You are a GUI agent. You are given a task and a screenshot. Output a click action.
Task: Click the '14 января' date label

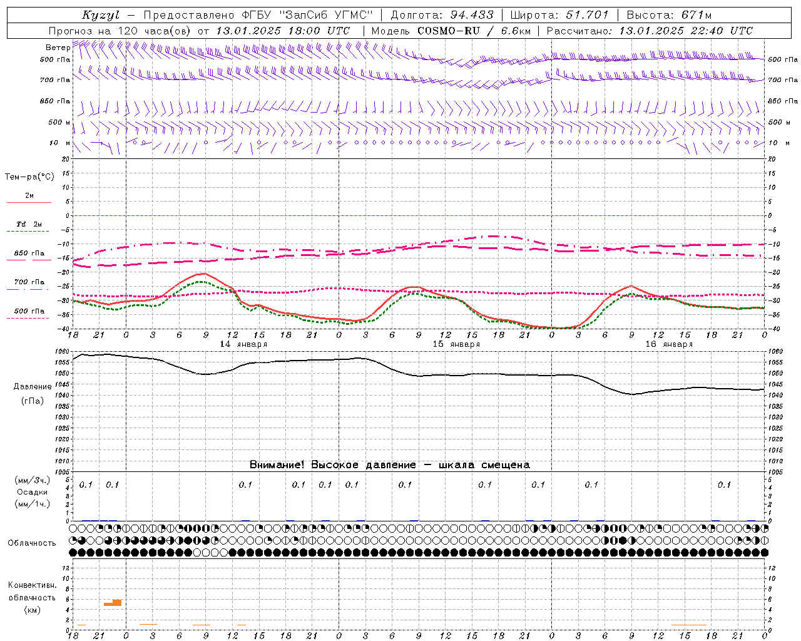coord(243,344)
